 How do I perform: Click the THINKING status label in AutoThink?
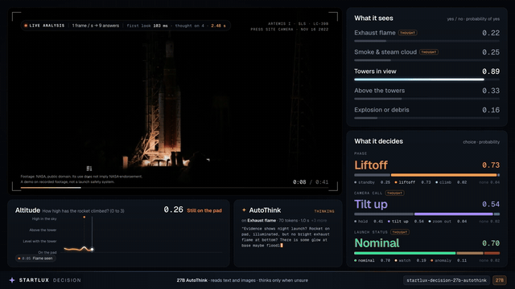coord(324,211)
